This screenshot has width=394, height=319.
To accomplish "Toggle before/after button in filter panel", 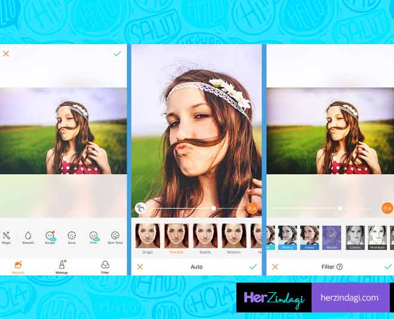I will pos(387,208).
